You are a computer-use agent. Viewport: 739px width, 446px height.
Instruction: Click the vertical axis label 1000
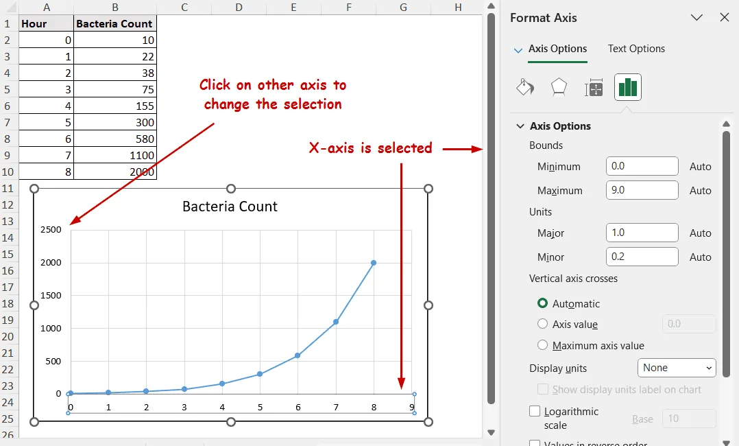pyautogui.click(x=51, y=328)
